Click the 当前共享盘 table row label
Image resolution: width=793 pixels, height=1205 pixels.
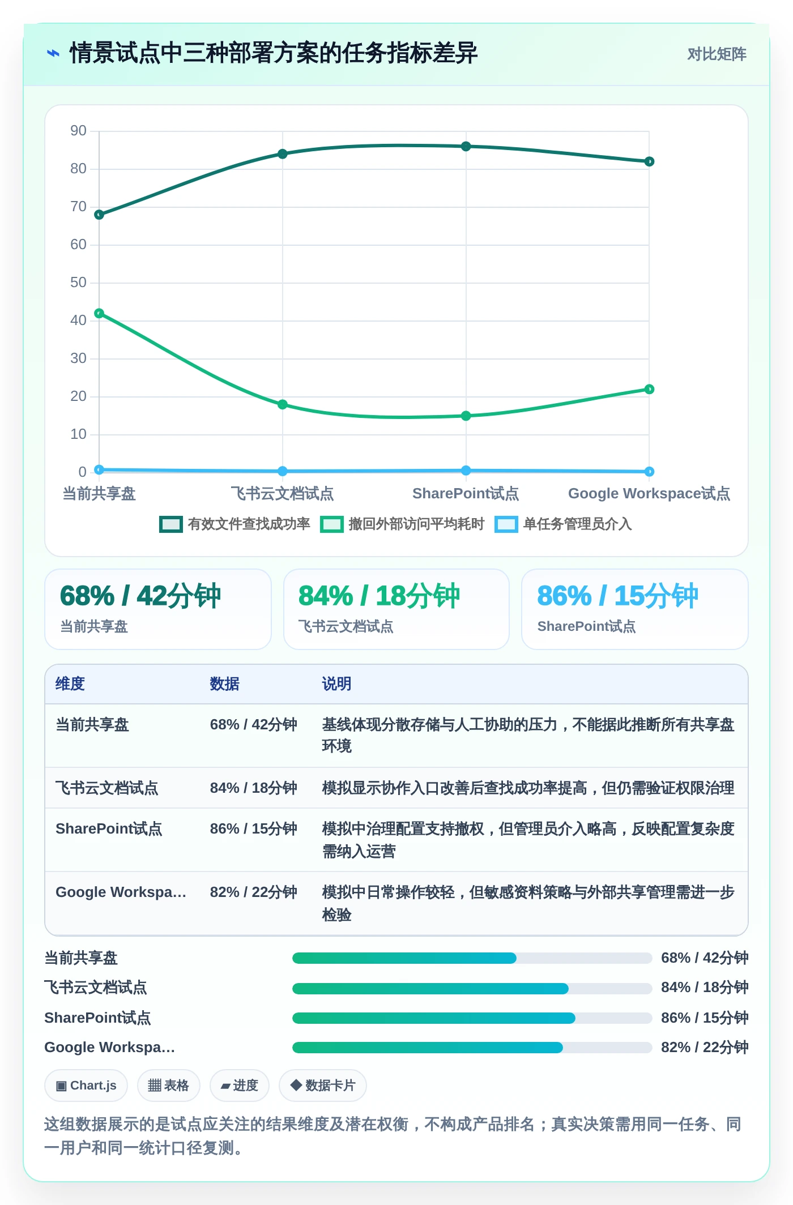(92, 725)
